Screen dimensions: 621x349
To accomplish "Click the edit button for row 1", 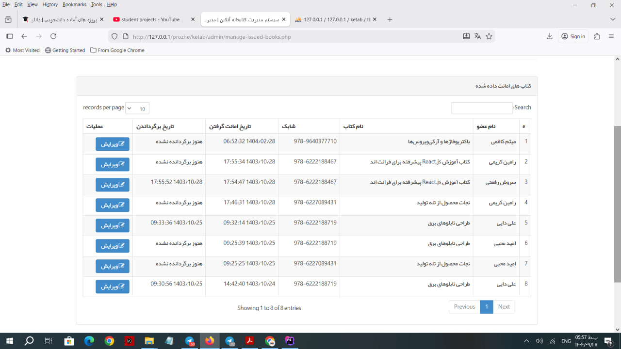I will point(113,144).
